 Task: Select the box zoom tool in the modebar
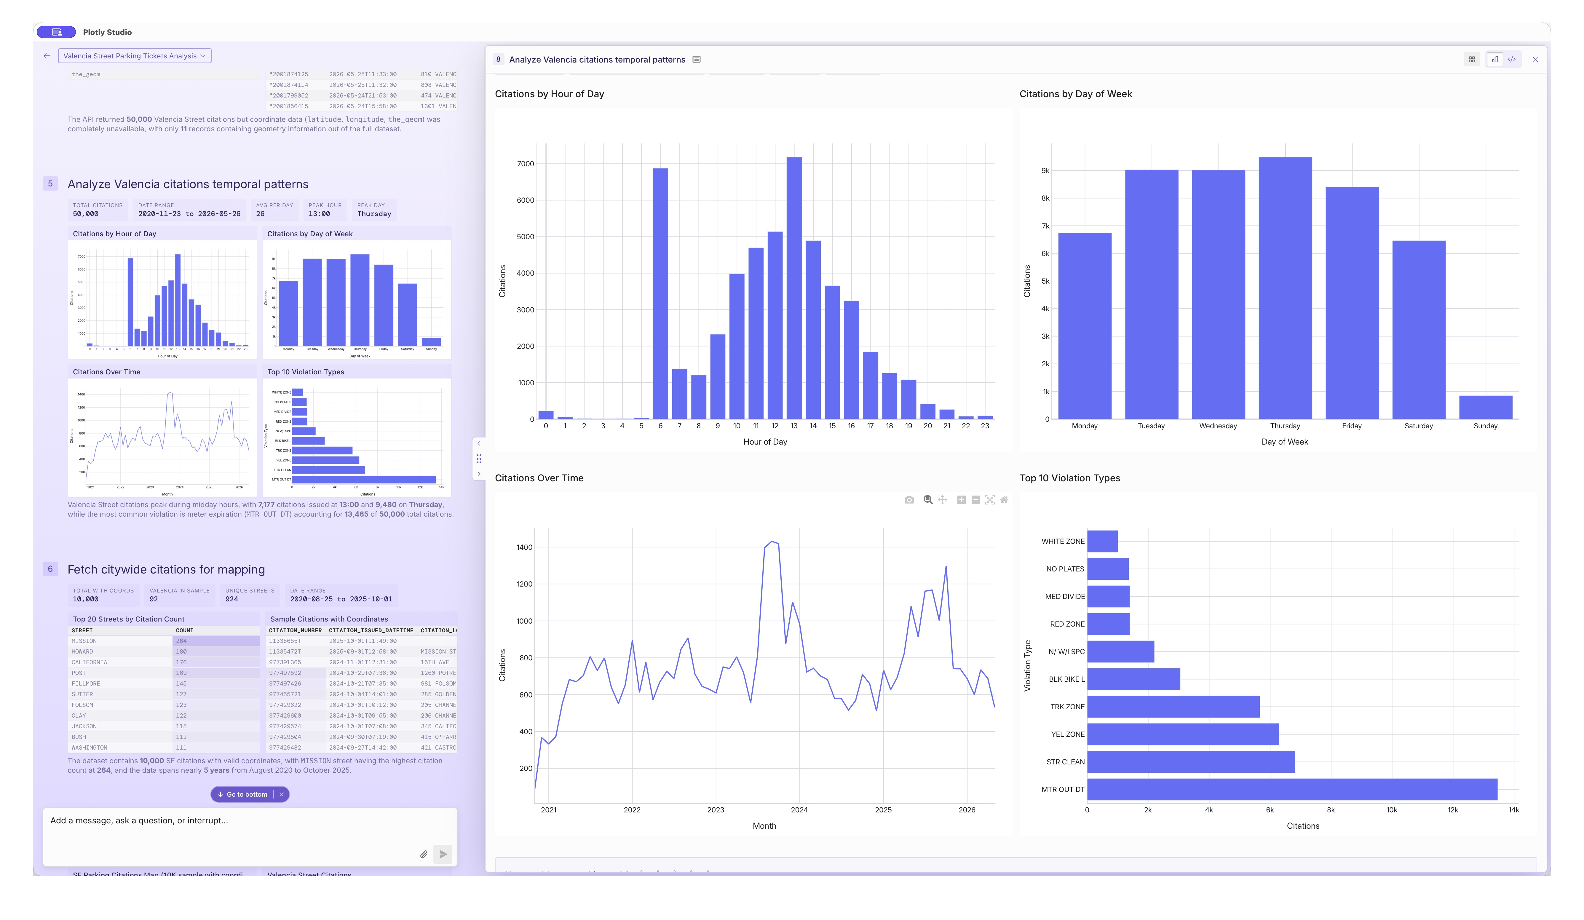click(x=928, y=500)
